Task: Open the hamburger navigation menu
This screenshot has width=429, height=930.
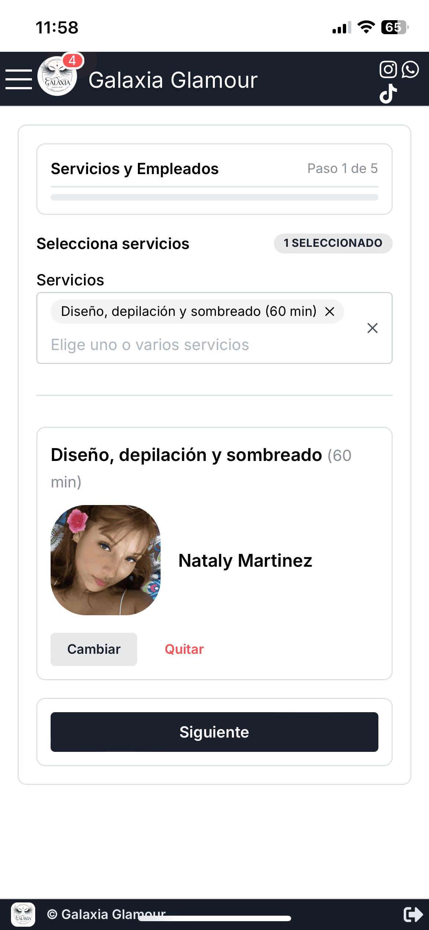Action: 19,79
